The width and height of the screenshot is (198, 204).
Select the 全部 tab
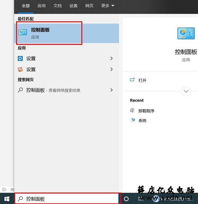(x=26, y=6)
